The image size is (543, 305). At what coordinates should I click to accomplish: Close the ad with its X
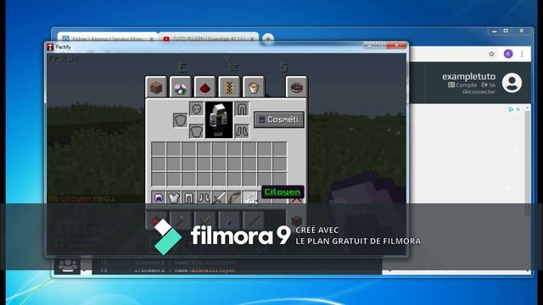(x=518, y=109)
